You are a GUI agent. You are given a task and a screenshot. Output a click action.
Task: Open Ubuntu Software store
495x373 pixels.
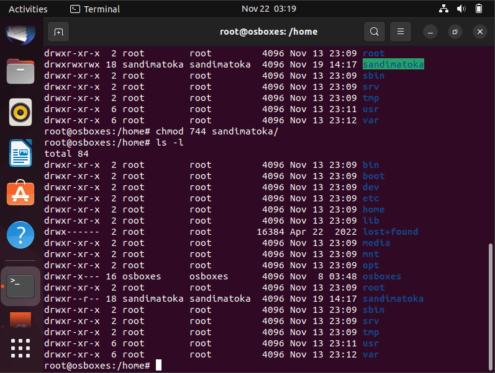20,193
